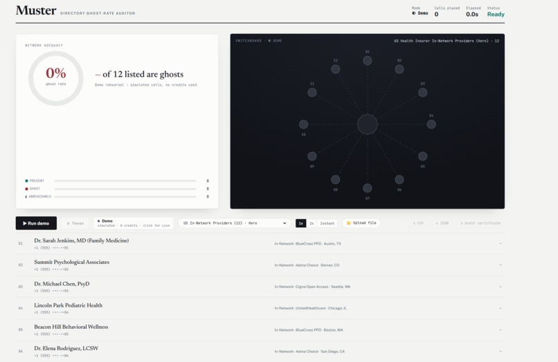This screenshot has width=558, height=362.
Task: Click the UNREACHABLE progress bar
Action: [125, 196]
